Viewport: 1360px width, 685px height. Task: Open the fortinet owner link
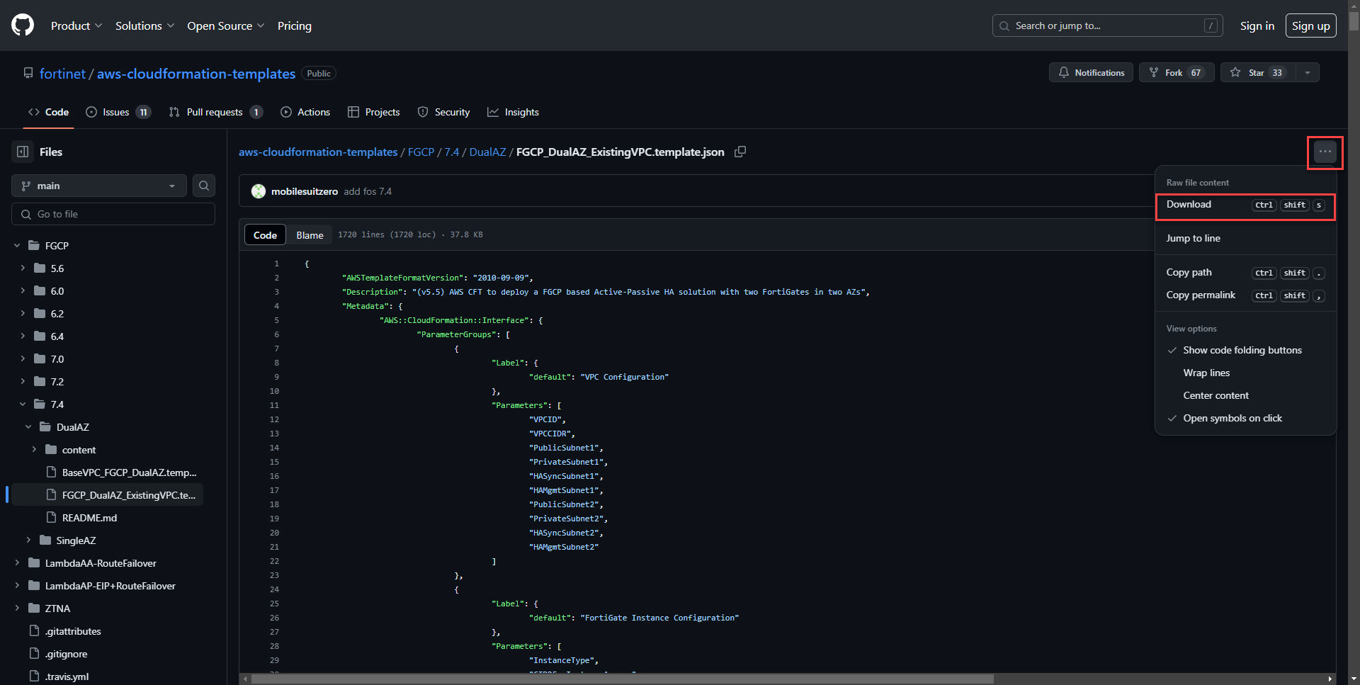62,74
